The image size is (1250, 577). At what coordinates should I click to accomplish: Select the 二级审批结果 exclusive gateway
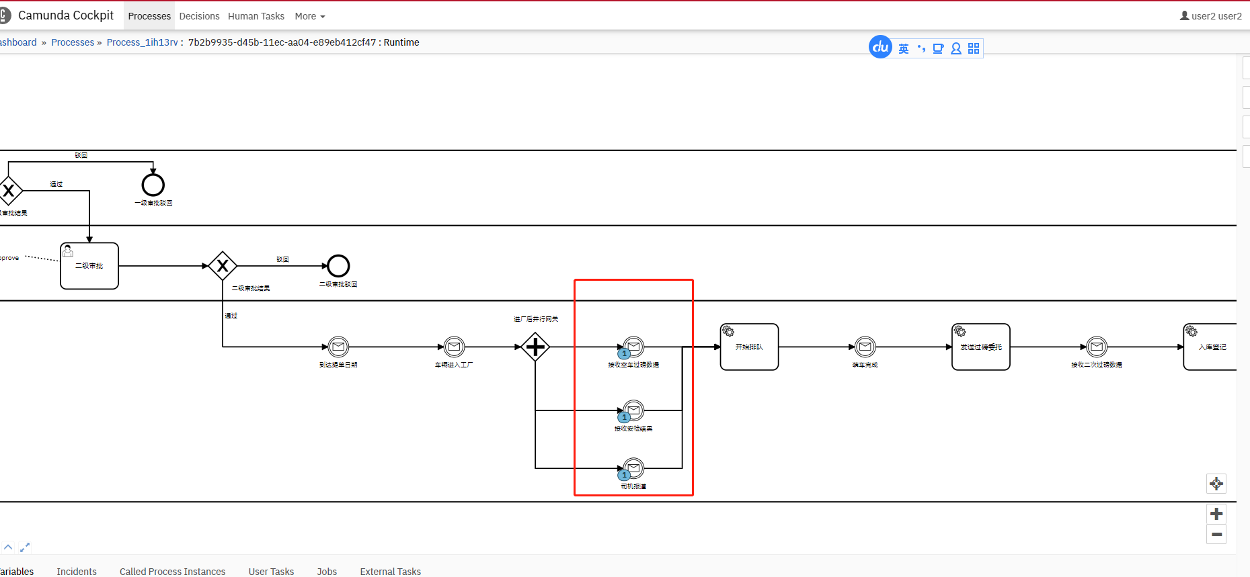[x=223, y=266]
